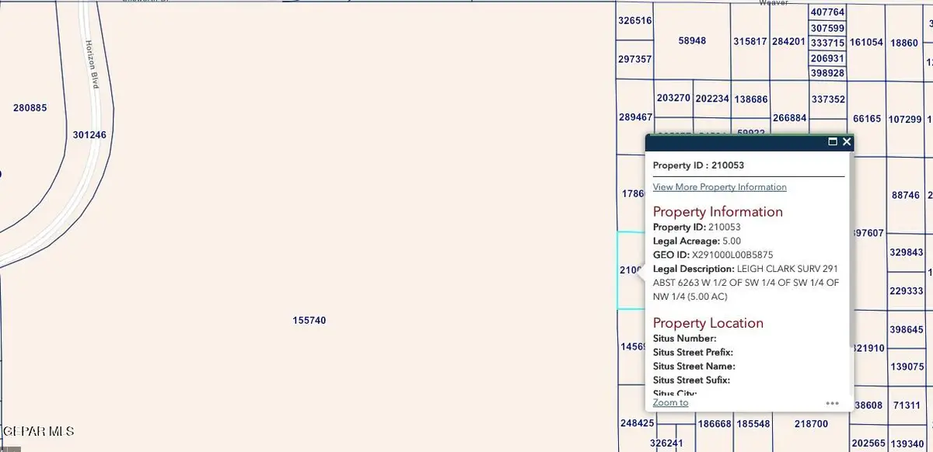Pick parcel 315817 on the map

(x=750, y=41)
